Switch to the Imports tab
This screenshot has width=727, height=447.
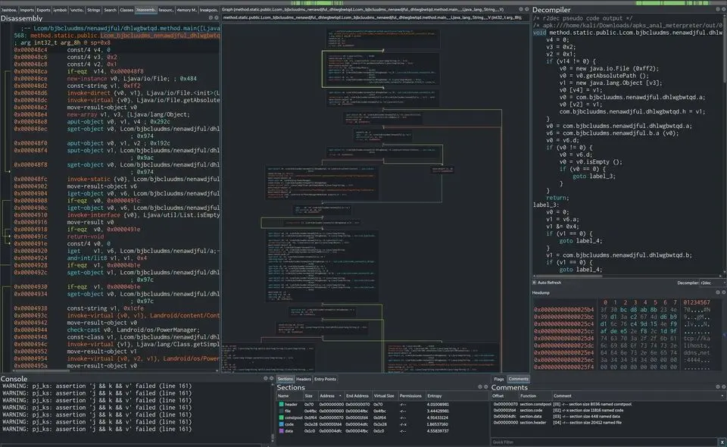[x=27, y=10]
